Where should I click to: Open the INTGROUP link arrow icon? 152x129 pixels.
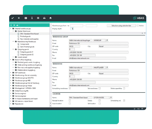click(107, 40)
